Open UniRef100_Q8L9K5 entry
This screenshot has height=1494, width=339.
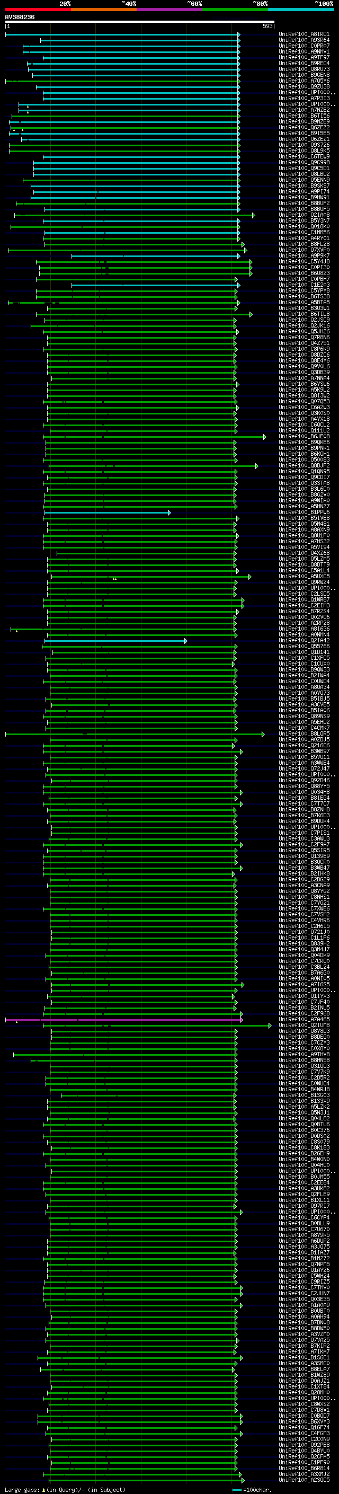[x=304, y=151]
